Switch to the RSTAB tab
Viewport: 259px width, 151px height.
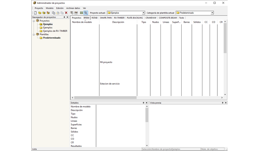94,18
